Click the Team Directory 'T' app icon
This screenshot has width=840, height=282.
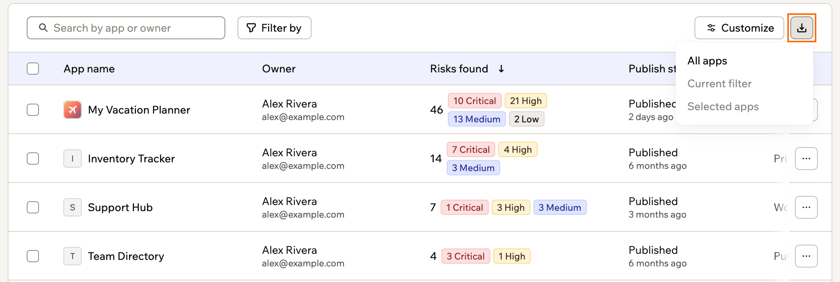73,256
